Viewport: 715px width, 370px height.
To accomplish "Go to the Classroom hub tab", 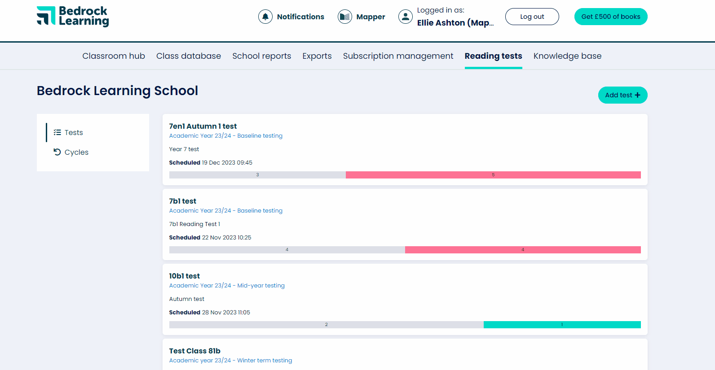I will (x=114, y=56).
